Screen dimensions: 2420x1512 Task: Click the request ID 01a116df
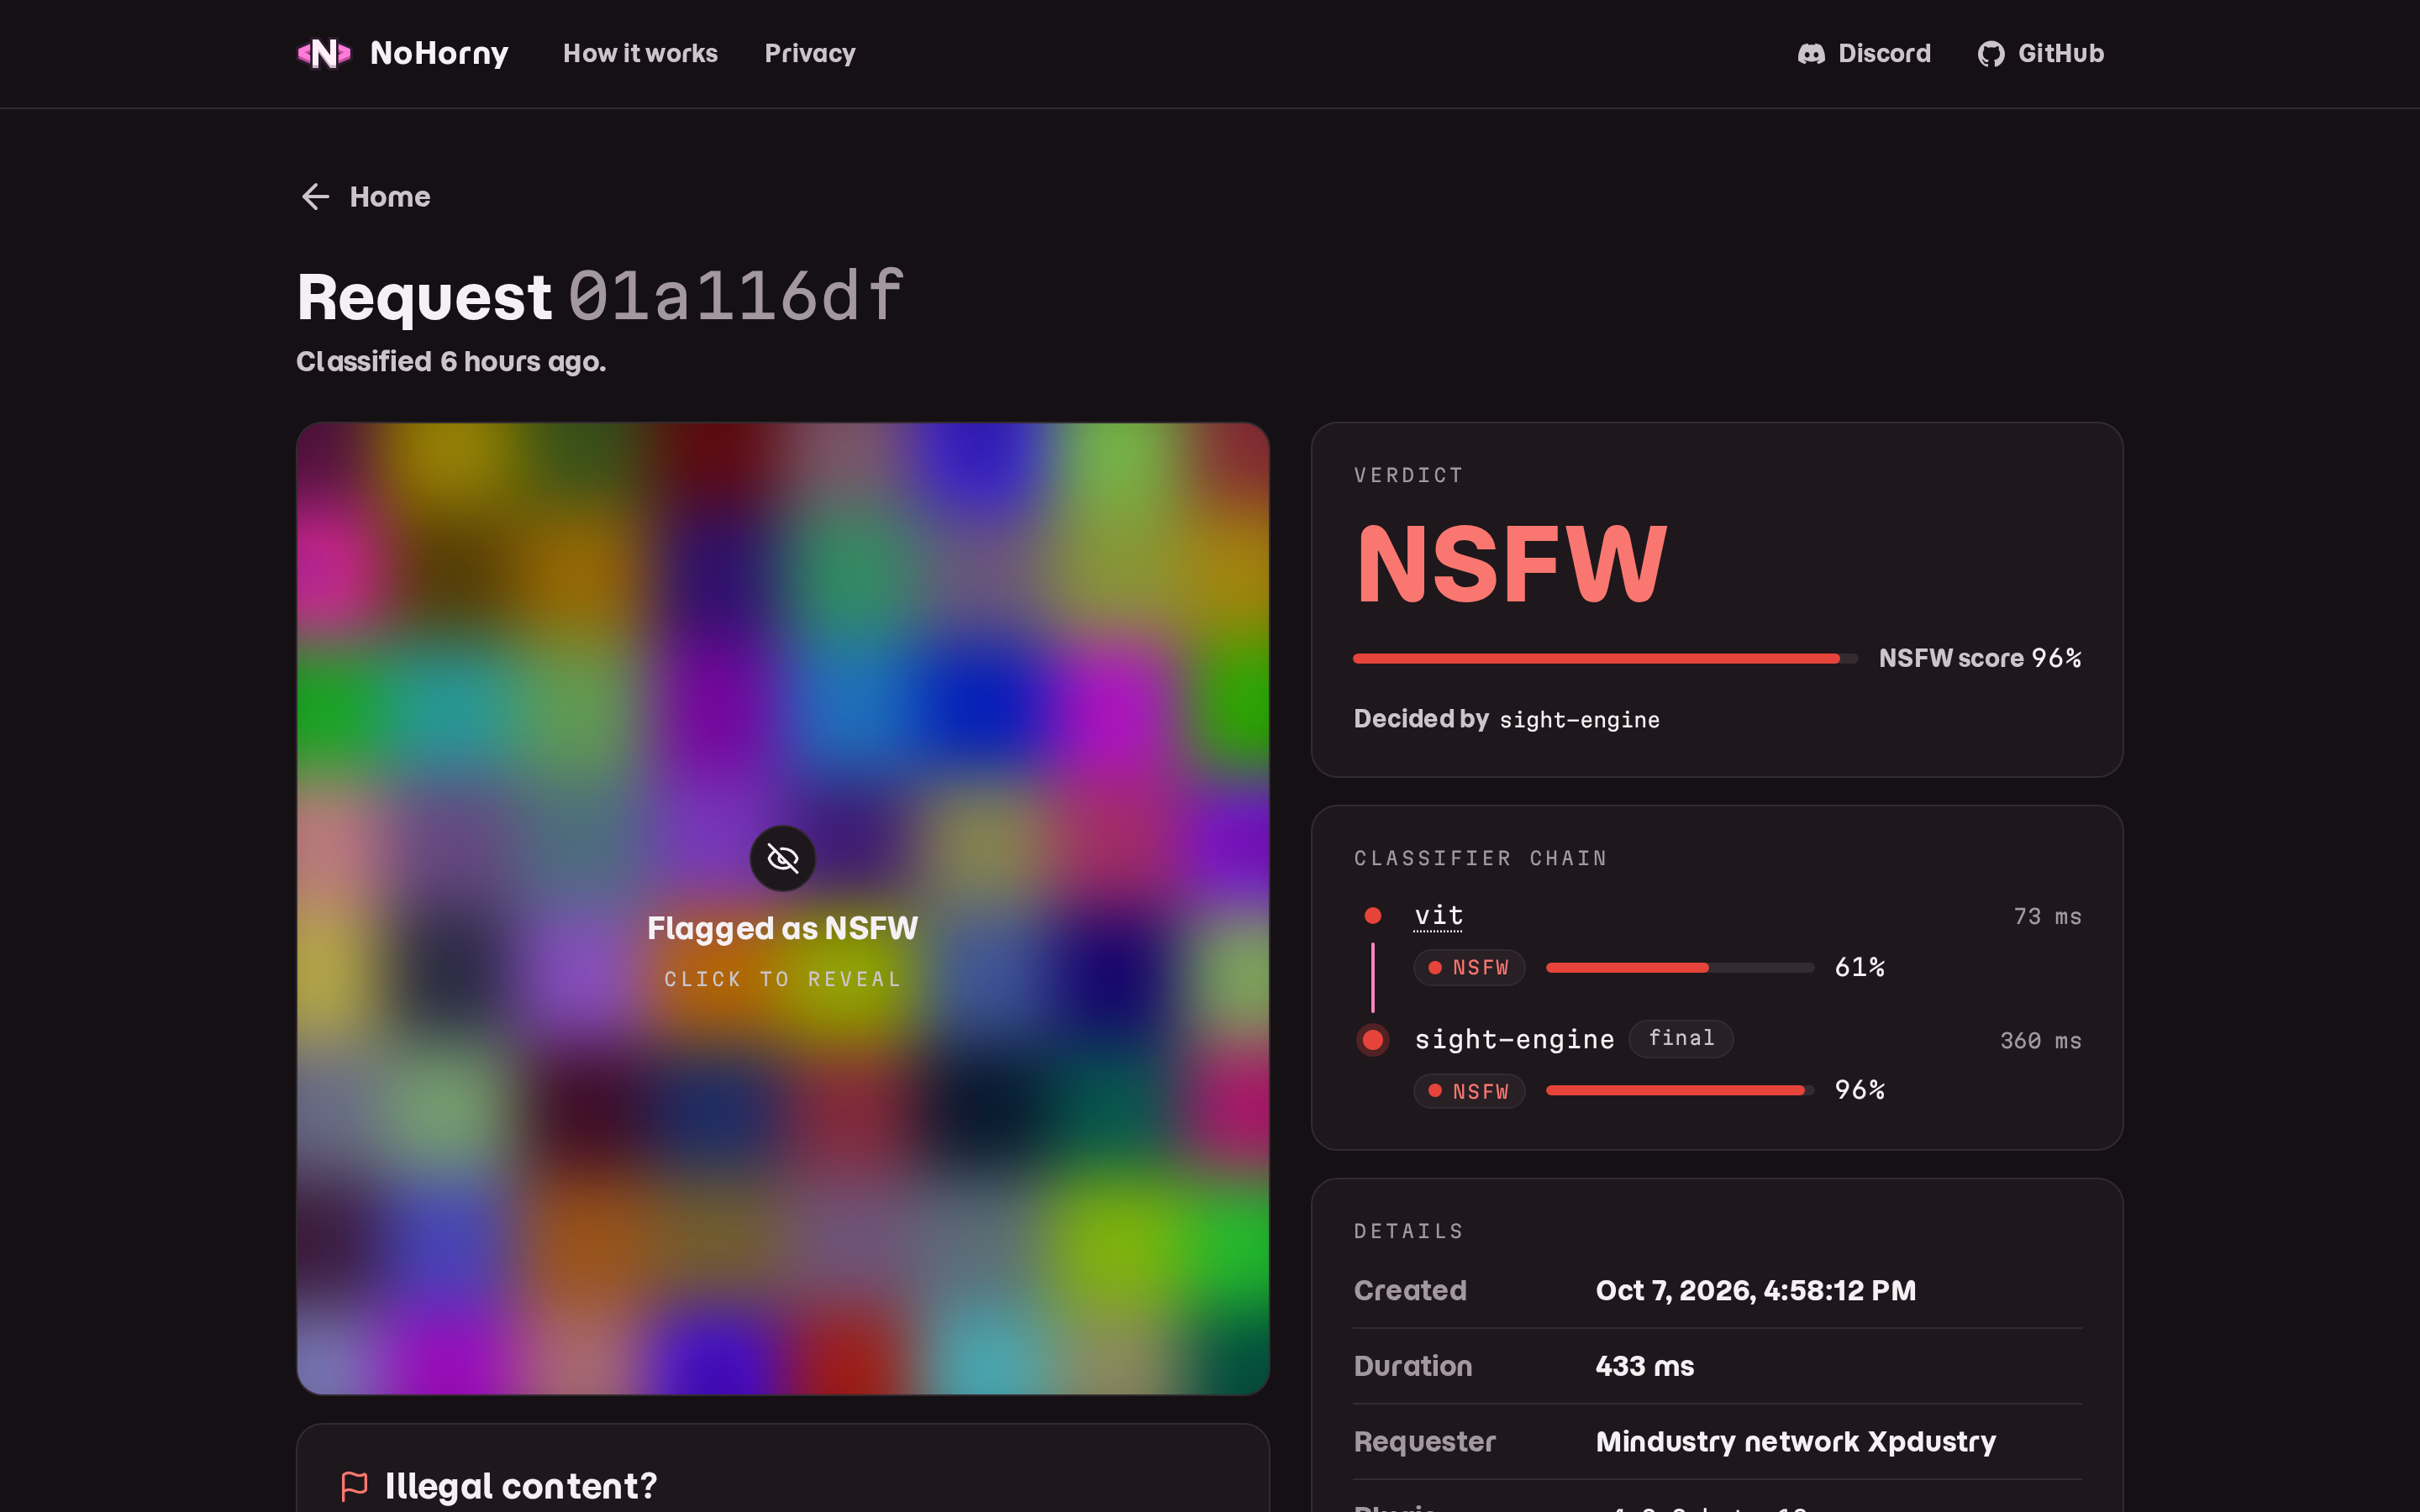pos(736,296)
